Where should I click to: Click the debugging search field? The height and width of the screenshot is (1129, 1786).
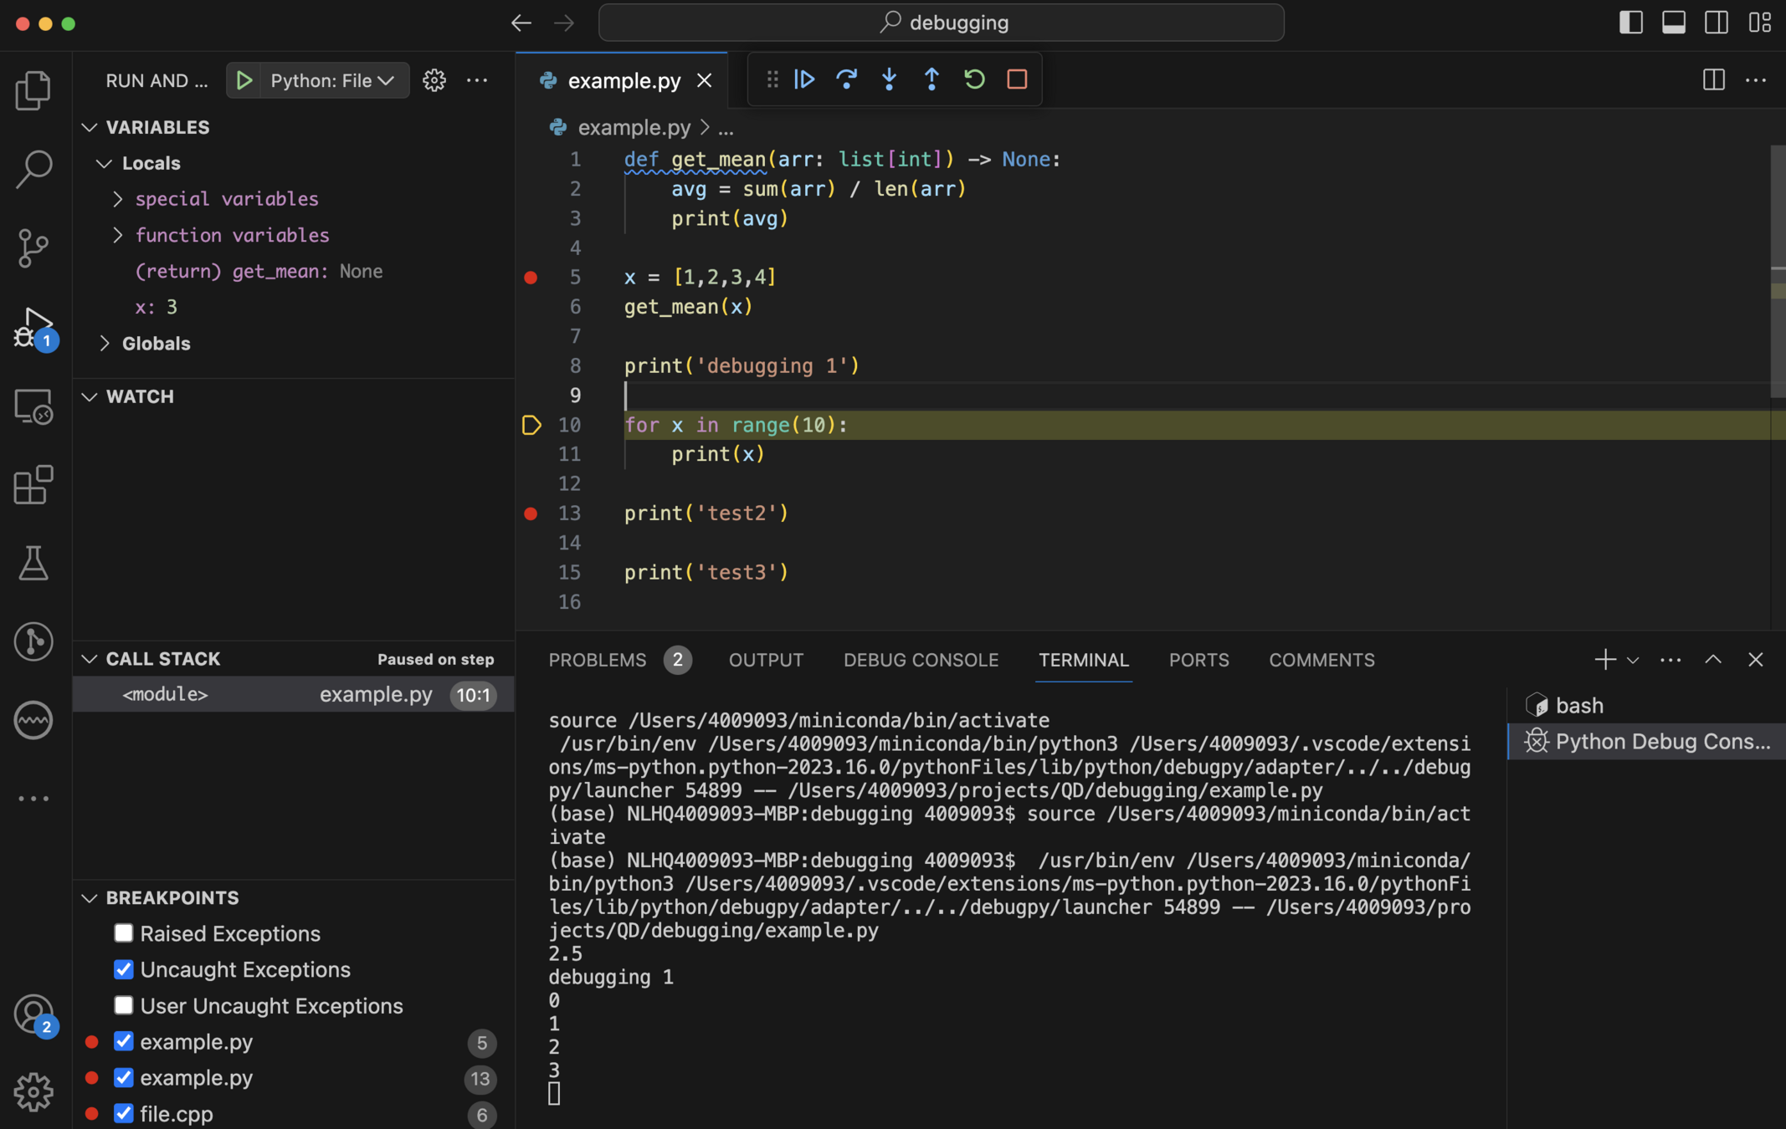pyautogui.click(x=942, y=23)
